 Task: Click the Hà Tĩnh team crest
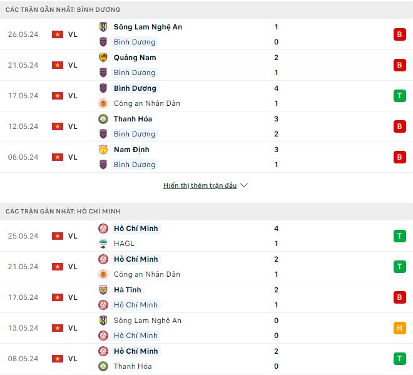[x=103, y=290]
